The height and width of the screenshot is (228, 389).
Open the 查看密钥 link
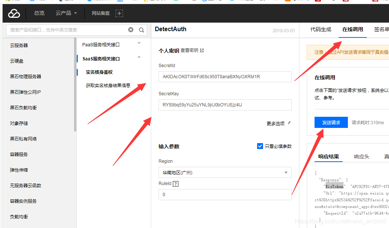tap(189, 50)
